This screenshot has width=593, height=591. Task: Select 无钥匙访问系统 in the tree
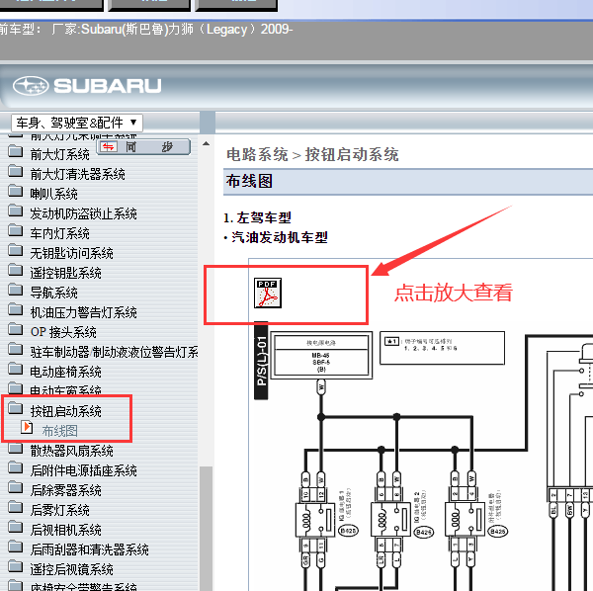point(71,253)
